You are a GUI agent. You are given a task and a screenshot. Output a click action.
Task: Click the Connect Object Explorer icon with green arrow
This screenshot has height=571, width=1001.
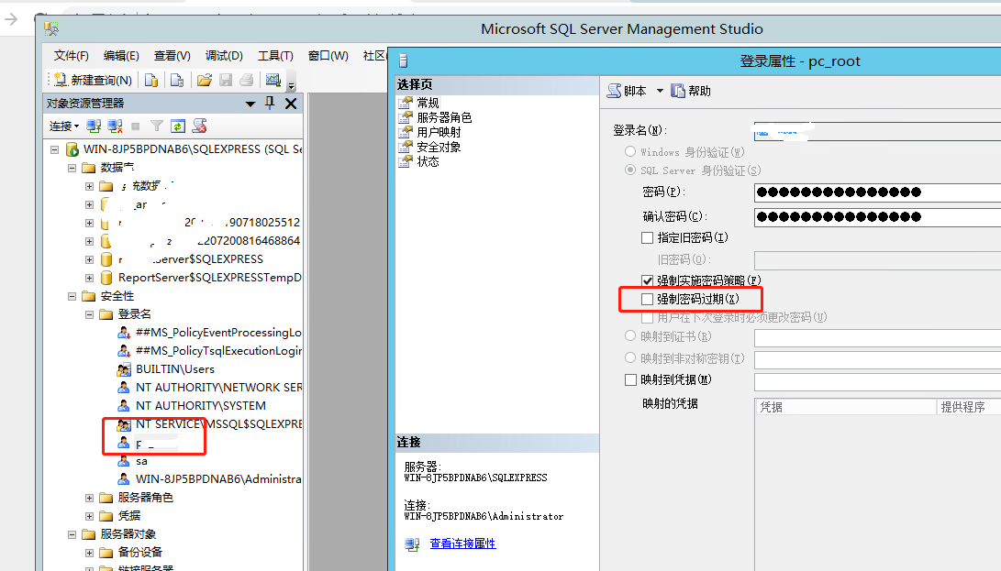94,126
